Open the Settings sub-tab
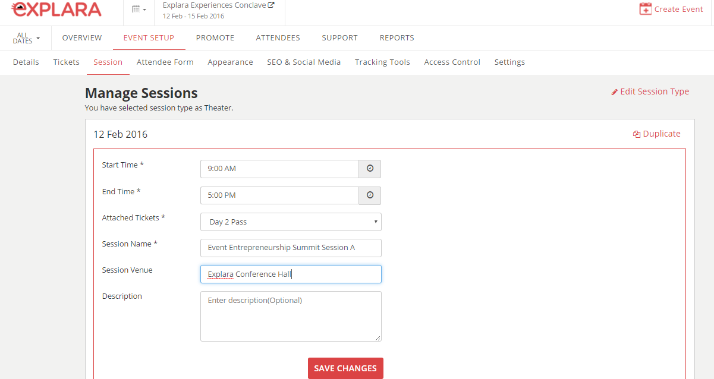Screen dimensions: 714x379 pyautogui.click(x=509, y=62)
